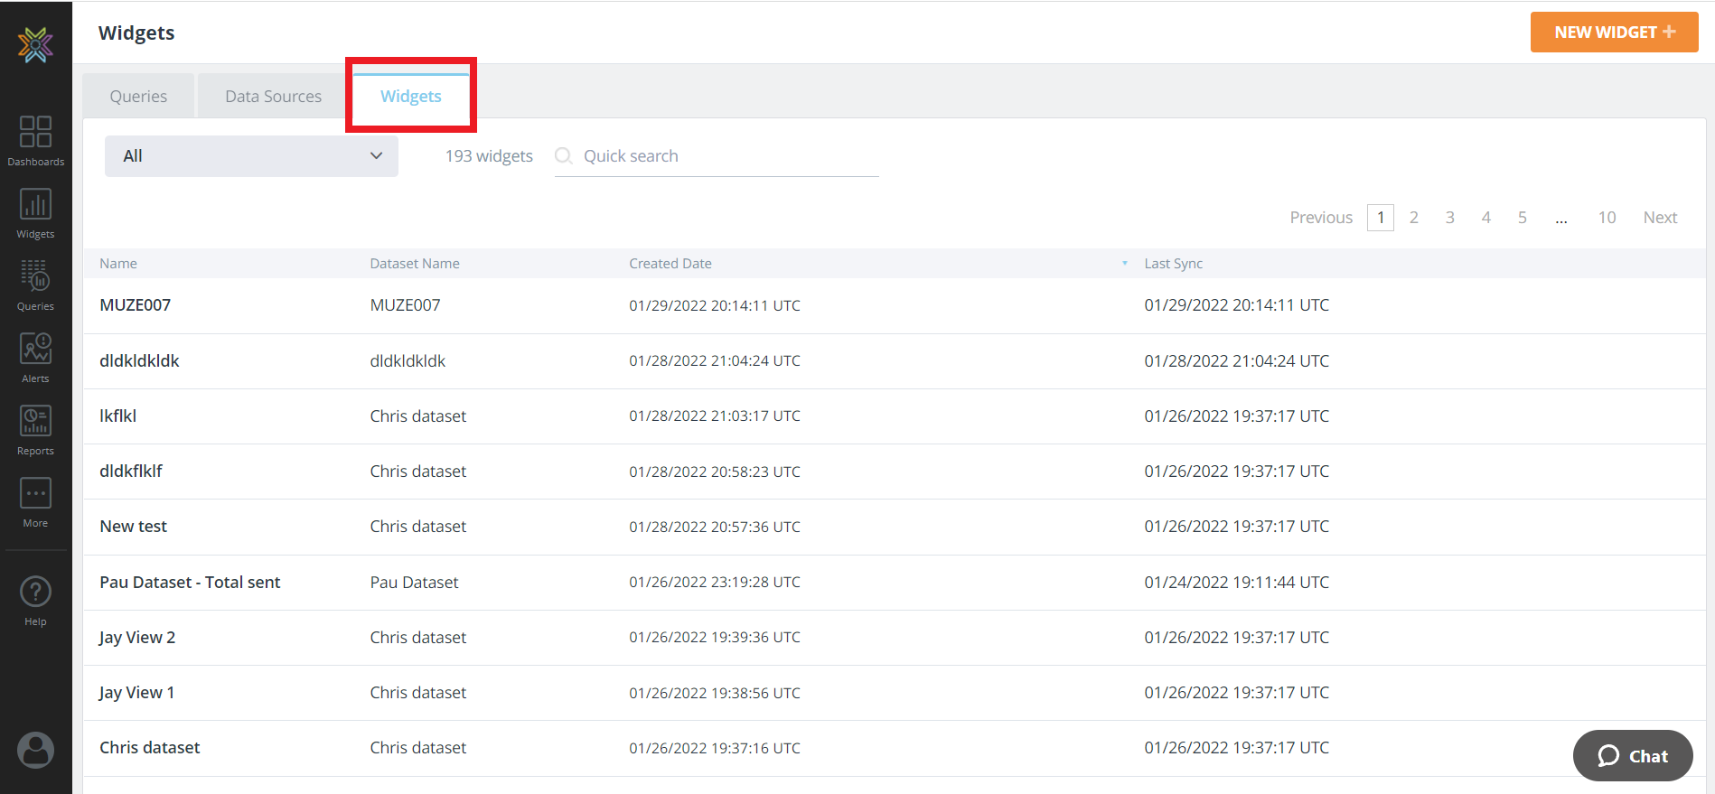Click the app logo in the sidebar
This screenshot has width=1715, height=794.
[35, 44]
